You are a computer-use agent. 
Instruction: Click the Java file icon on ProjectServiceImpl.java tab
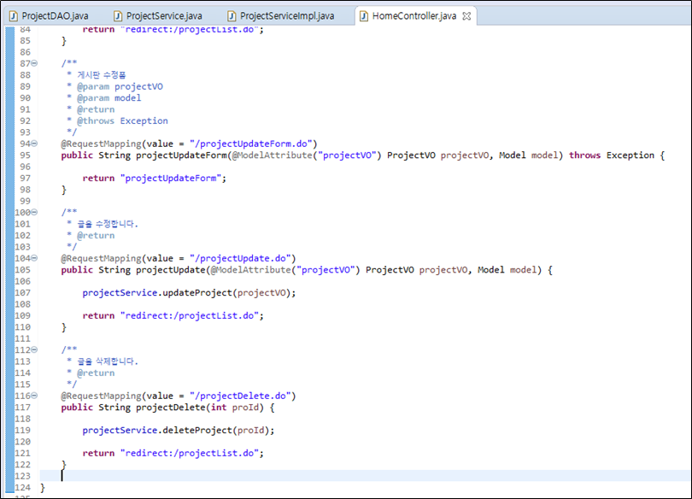pyautogui.click(x=232, y=16)
